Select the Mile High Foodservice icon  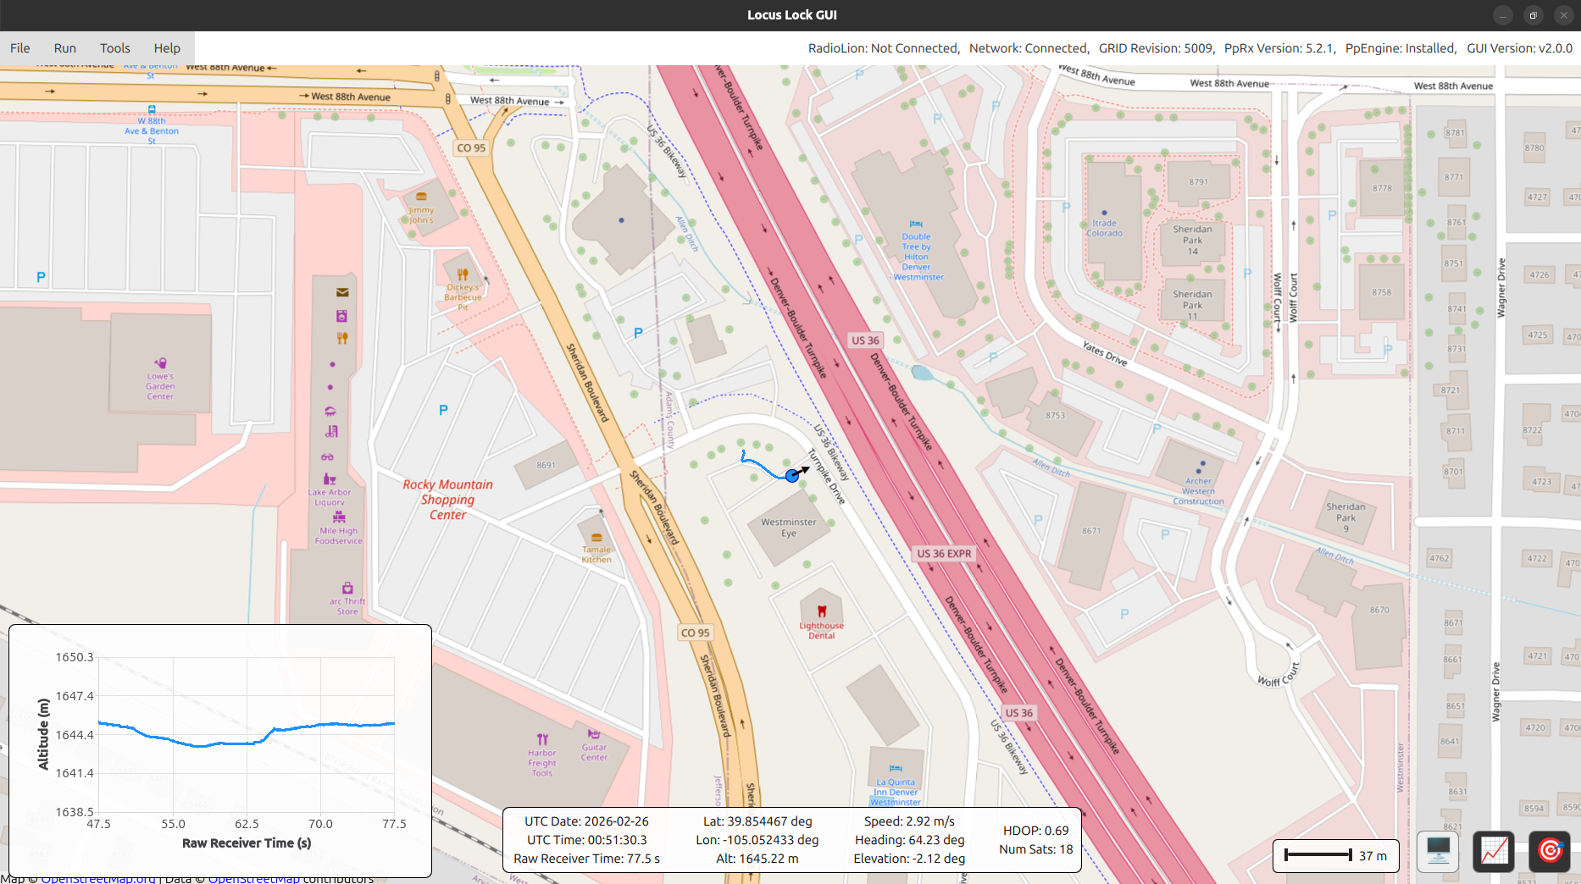pos(339,517)
